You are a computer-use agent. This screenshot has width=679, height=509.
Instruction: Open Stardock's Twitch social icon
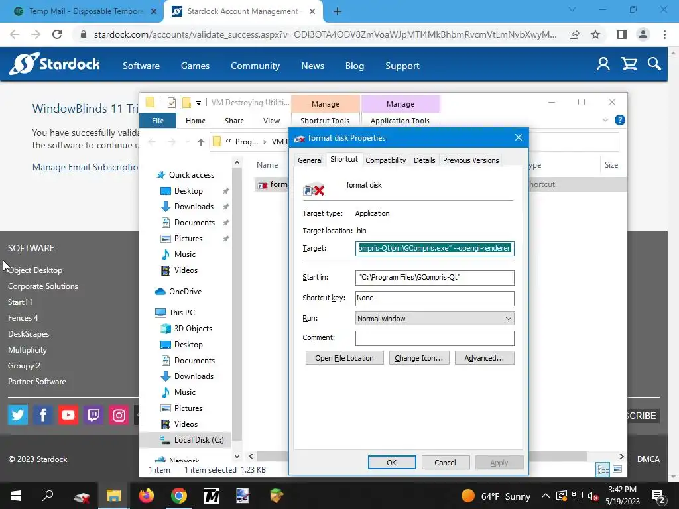pyautogui.click(x=93, y=415)
